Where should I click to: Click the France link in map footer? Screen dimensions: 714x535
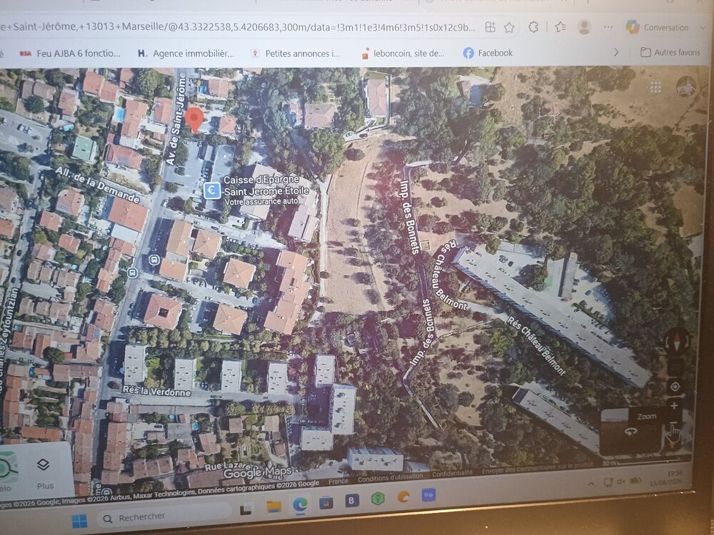click(338, 481)
